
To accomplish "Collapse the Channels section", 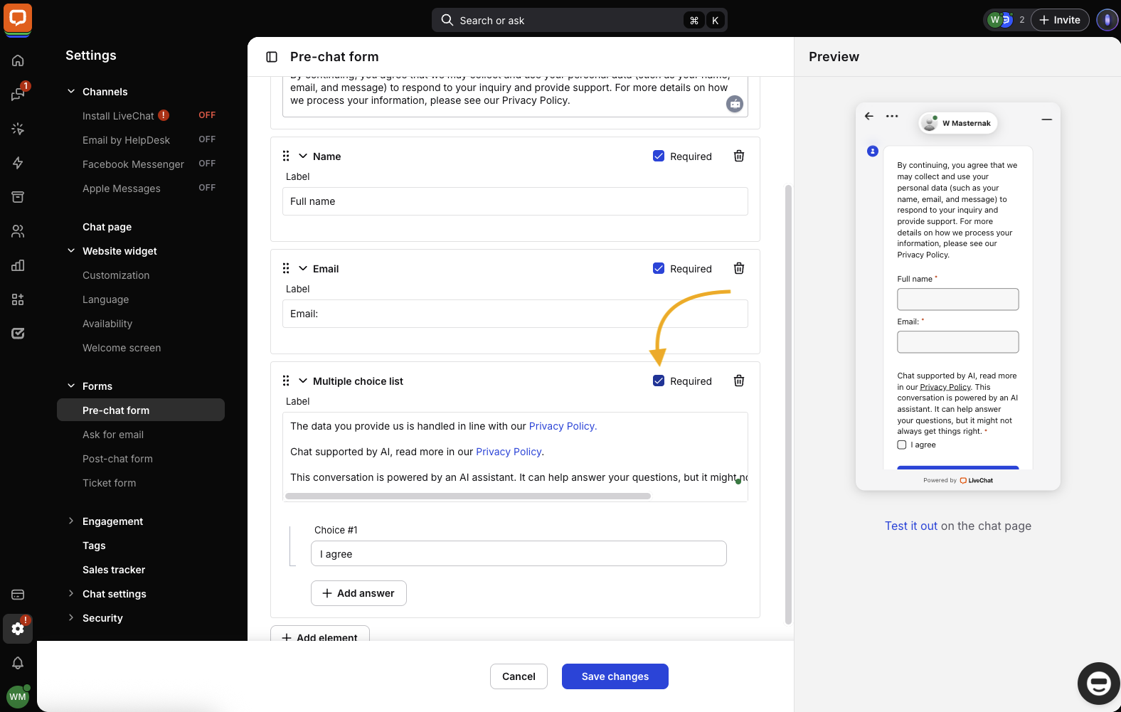I will click(x=71, y=91).
